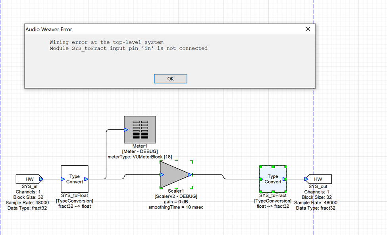The image size is (387, 235).
Task: Select the SYS_toFract Type Convert block
Action: [x=273, y=179]
